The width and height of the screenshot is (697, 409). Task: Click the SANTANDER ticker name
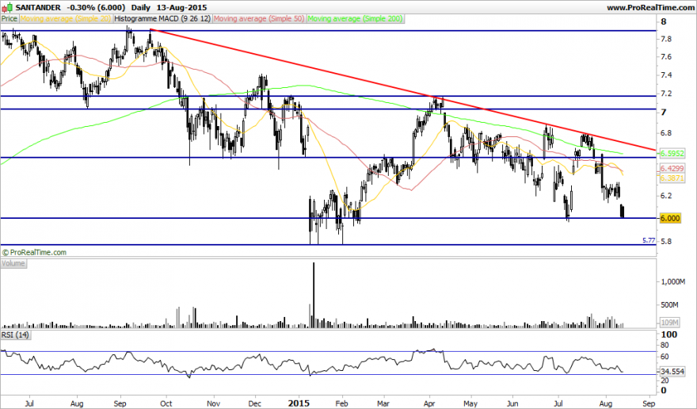pos(38,8)
